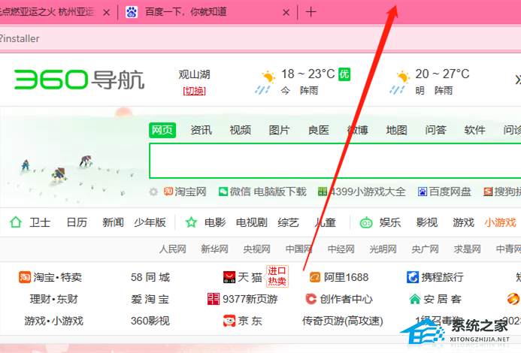Open the 少年版 category
Viewport: 521px width, 353px height.
coord(150,222)
